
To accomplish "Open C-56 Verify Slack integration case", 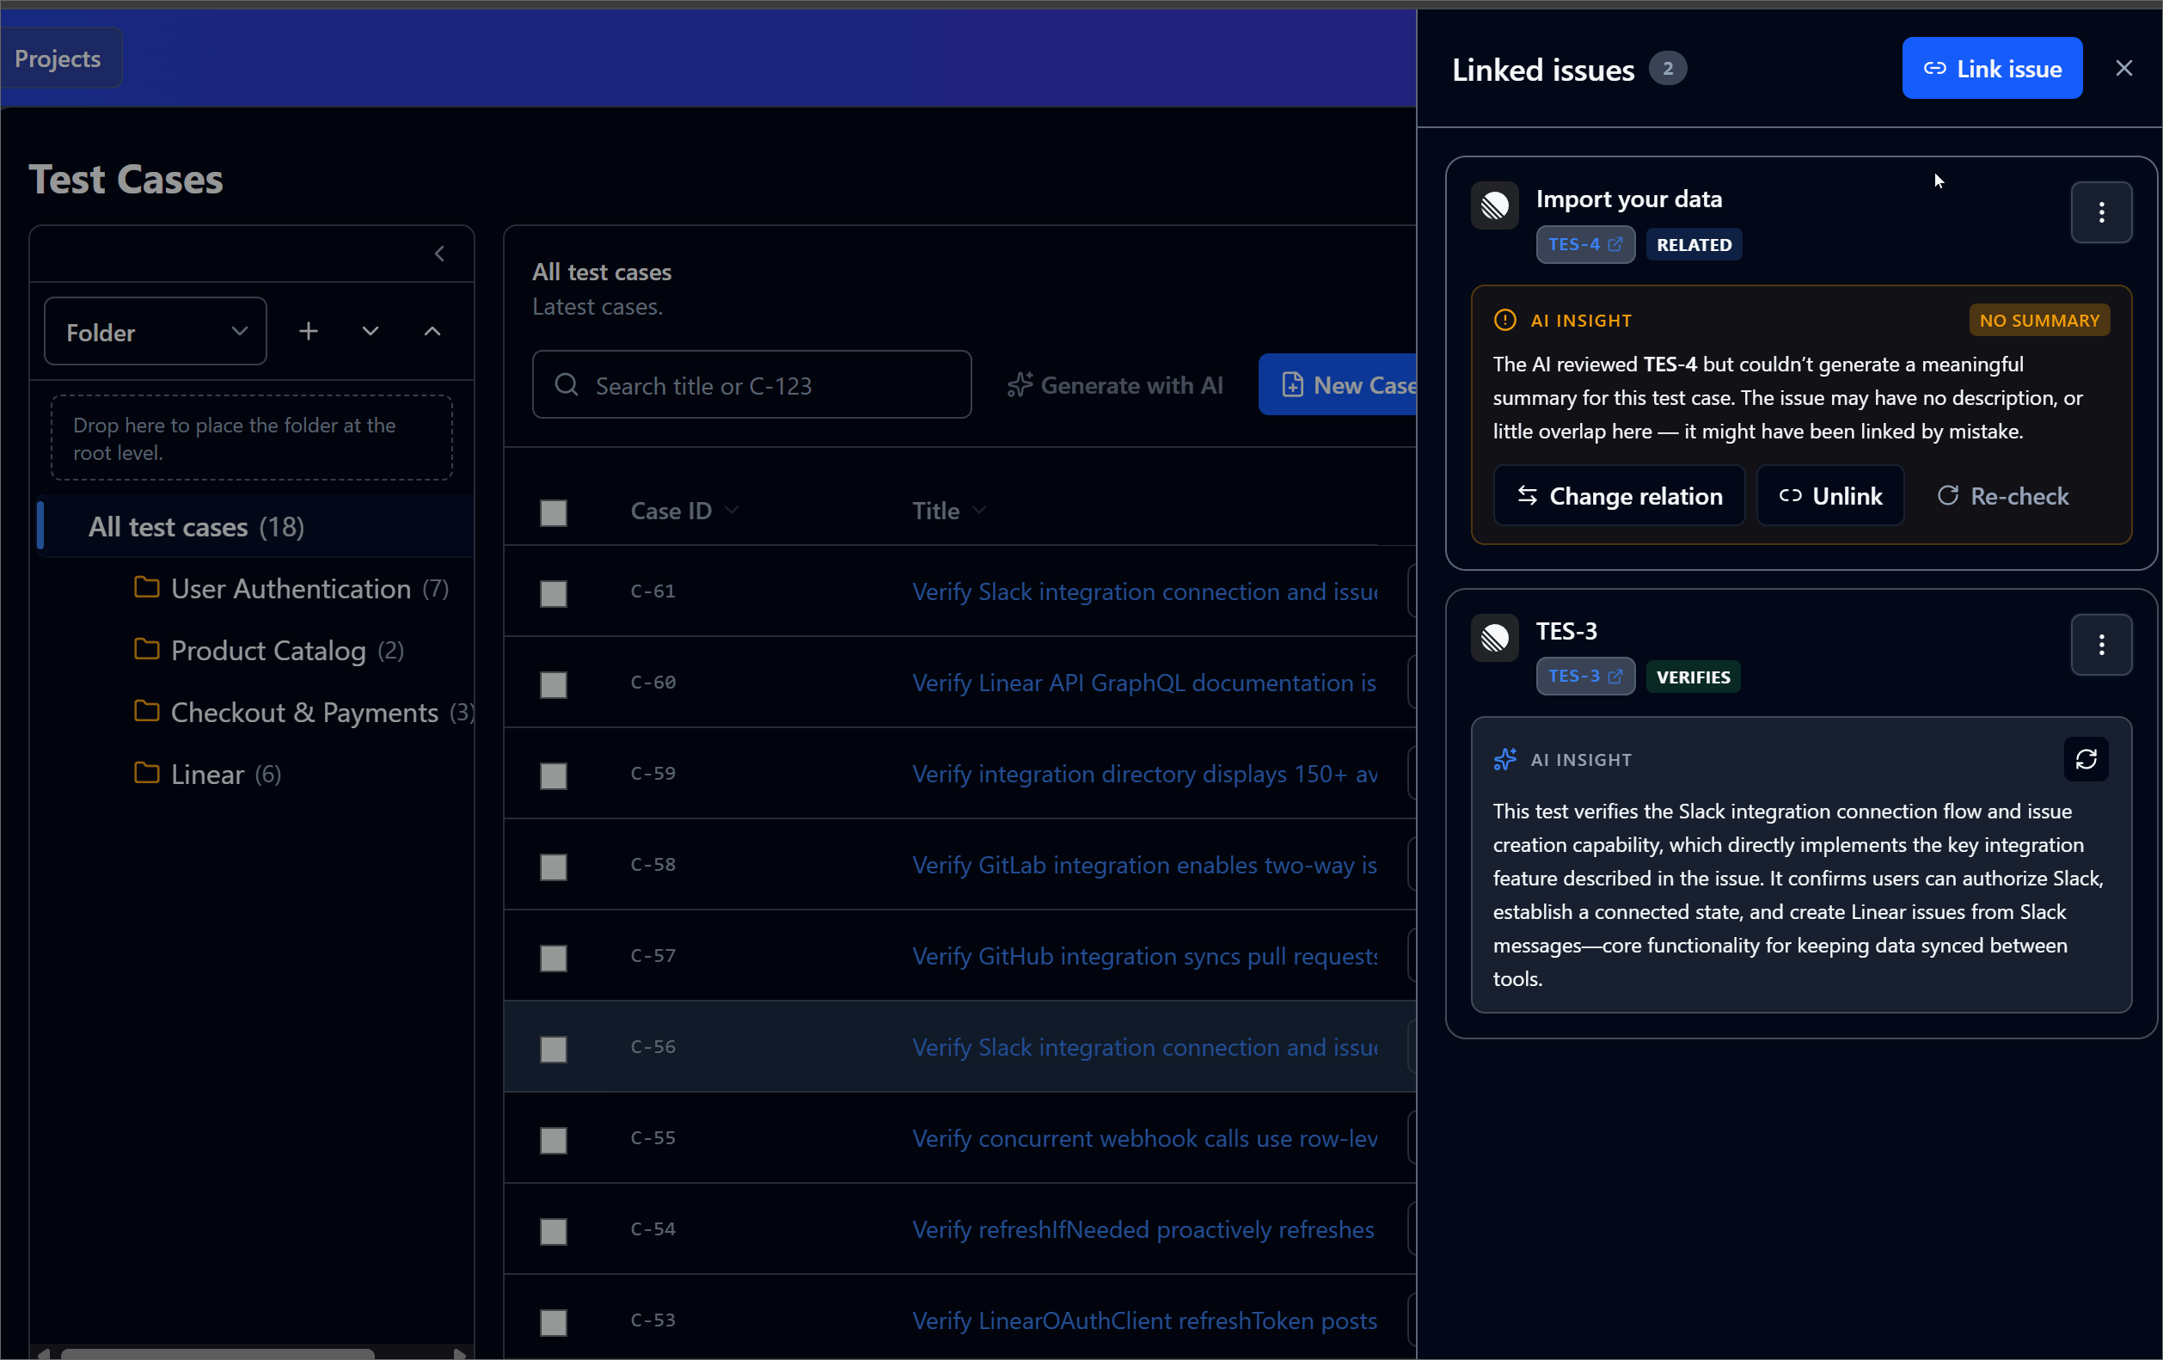I will [x=1144, y=1047].
